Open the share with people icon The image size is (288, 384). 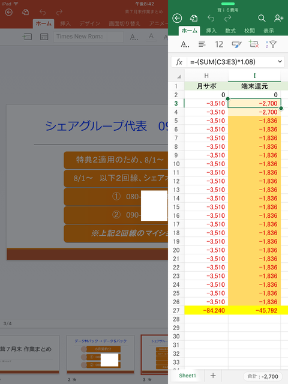[278, 18]
